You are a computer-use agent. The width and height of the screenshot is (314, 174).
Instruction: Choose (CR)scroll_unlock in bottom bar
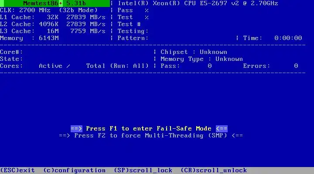point(214,171)
